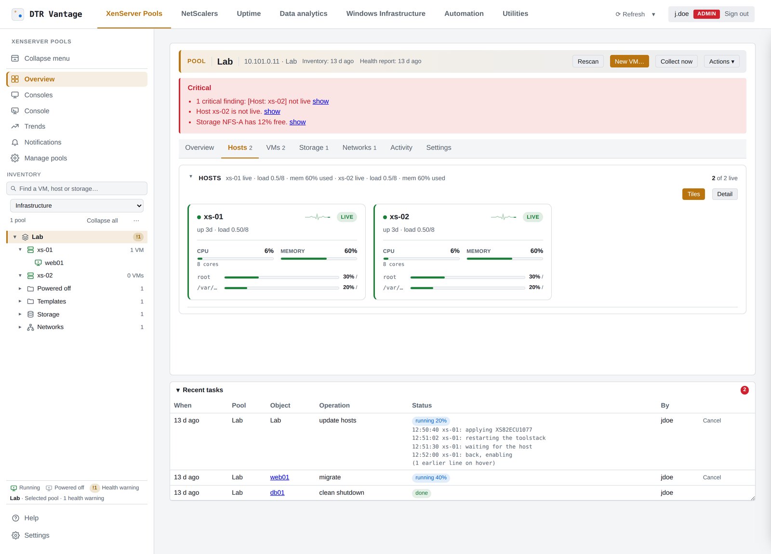Viewport: 771px width, 554px height.
Task: Click Sign out
Action: point(736,14)
